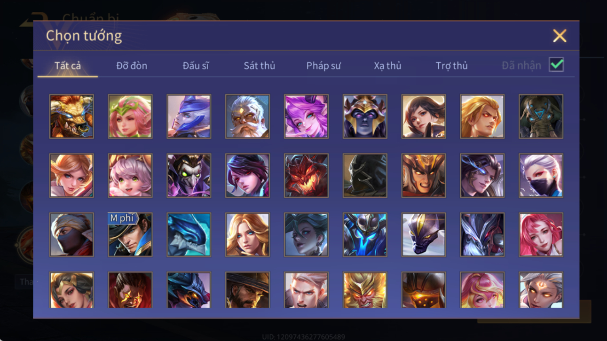Select the golden lion beast hero portrait
Viewport: 607px width, 341px height.
[71, 116]
